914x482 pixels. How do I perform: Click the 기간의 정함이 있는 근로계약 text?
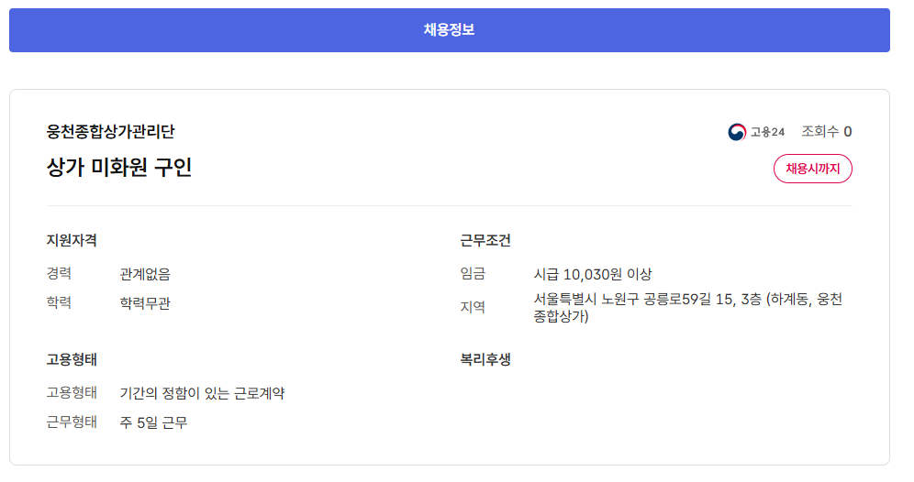(x=202, y=393)
